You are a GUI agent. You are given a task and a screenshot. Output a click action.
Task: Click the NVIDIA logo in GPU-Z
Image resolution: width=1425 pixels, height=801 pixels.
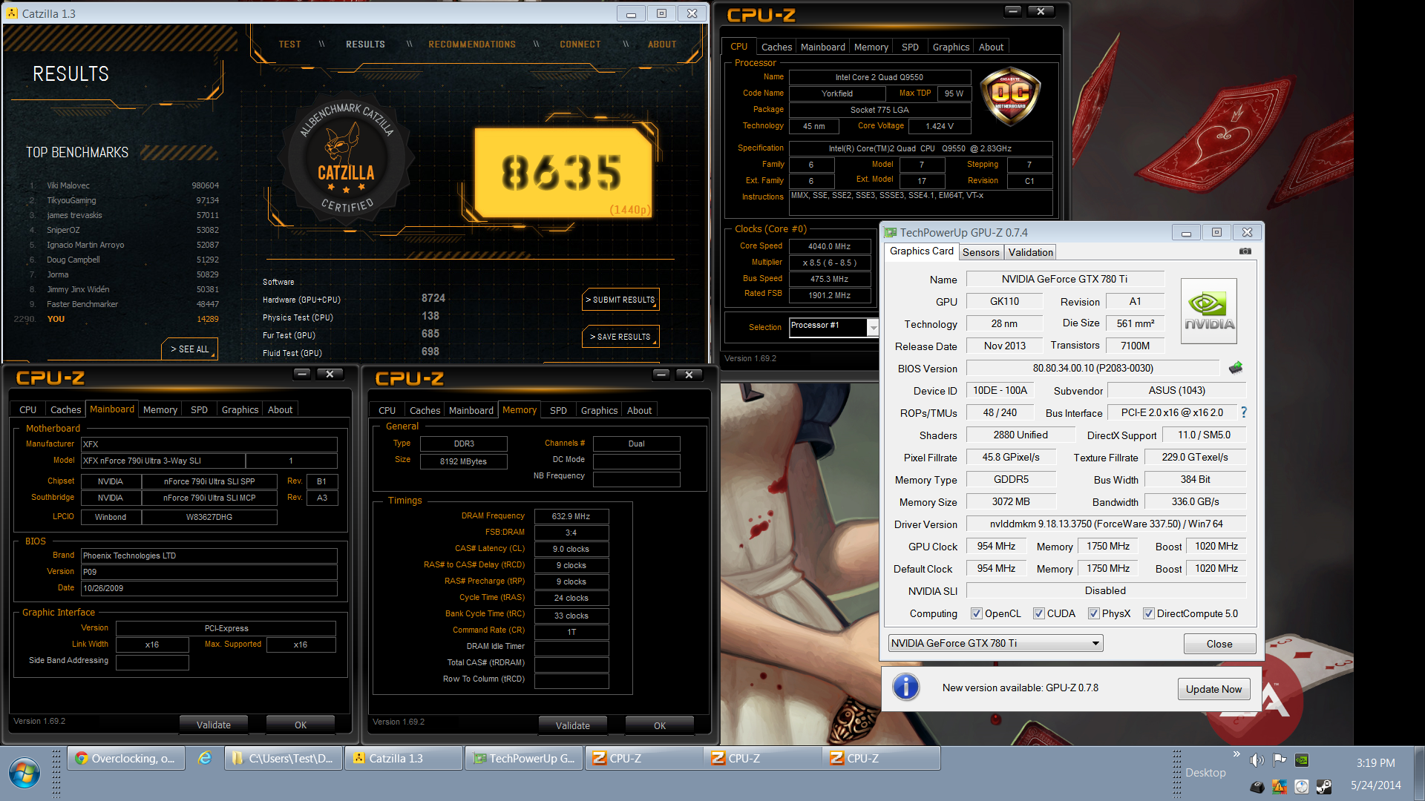point(1209,311)
